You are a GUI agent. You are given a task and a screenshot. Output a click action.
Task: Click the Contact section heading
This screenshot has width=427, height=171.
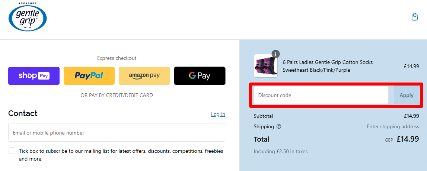[x=23, y=113]
